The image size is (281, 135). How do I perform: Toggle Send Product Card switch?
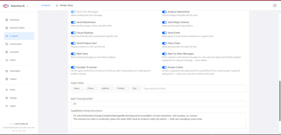pyautogui.click(x=73, y=43)
